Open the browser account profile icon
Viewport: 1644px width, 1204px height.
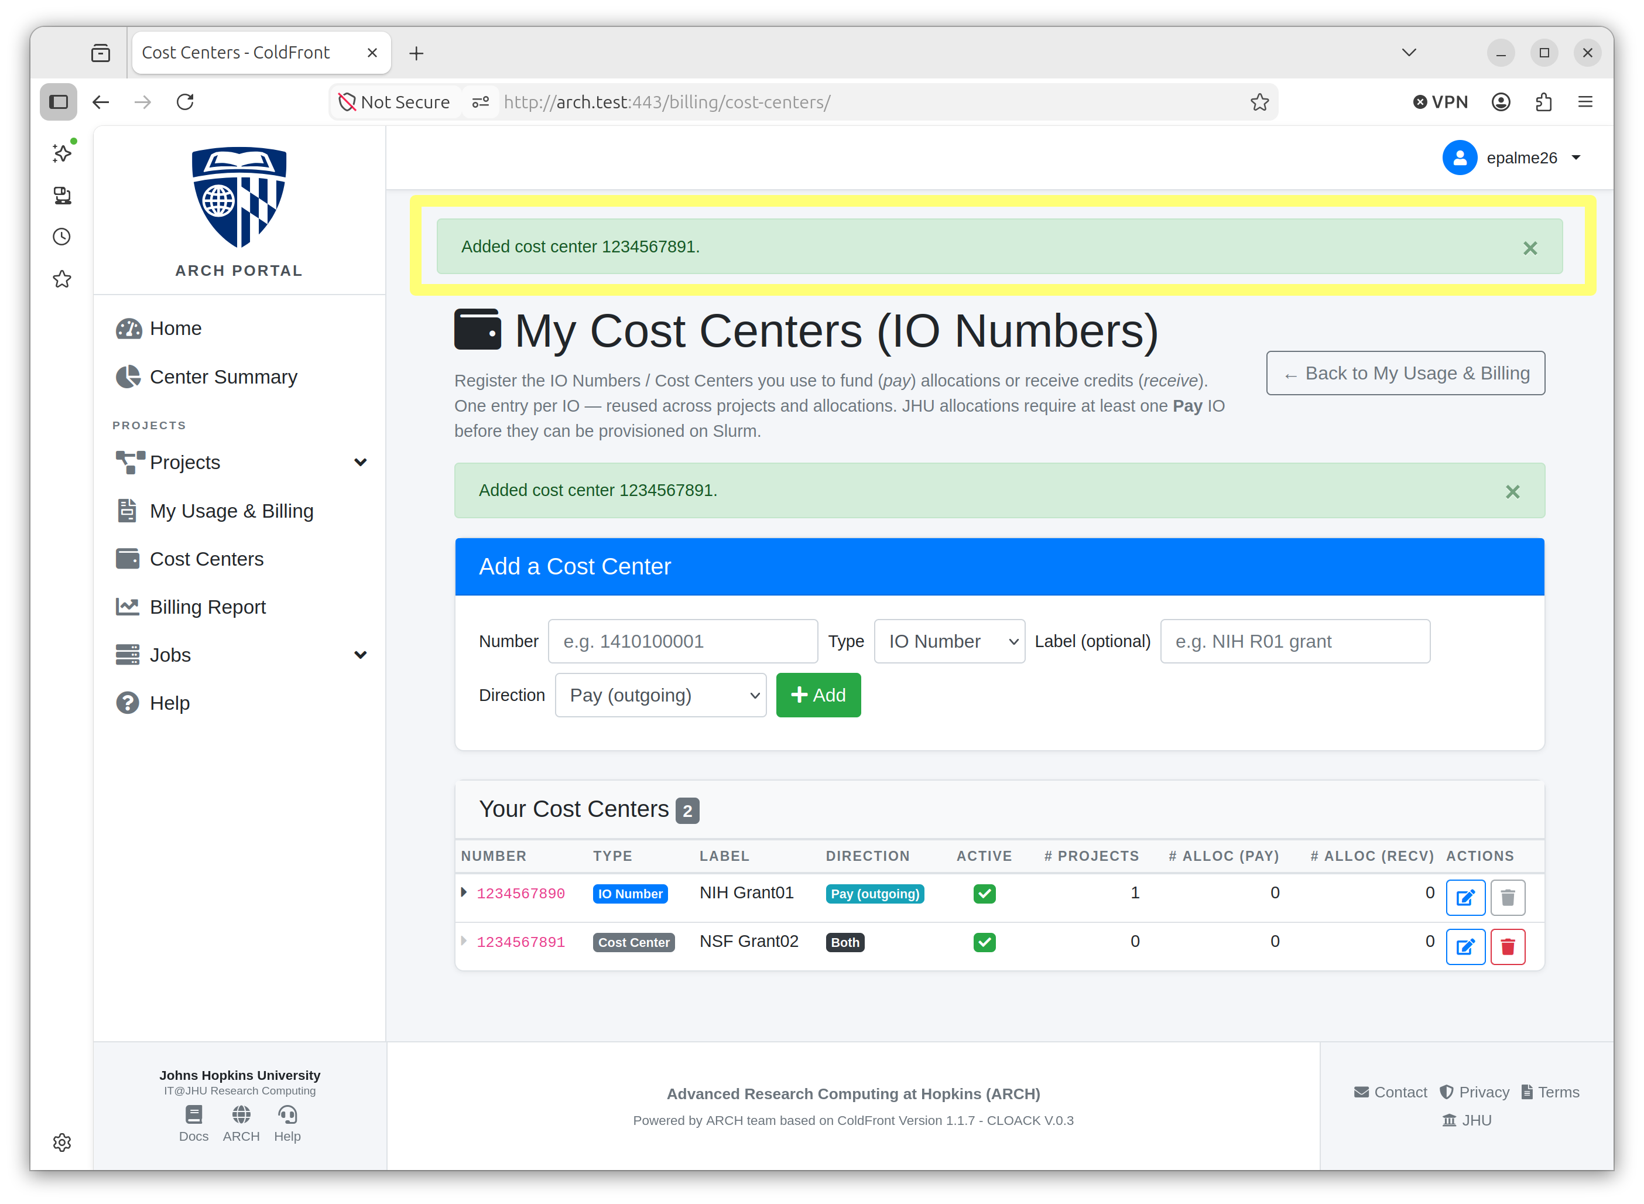[1500, 102]
